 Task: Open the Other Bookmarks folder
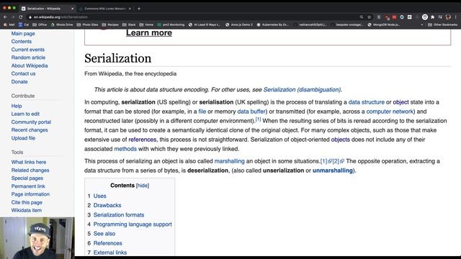(443, 24)
